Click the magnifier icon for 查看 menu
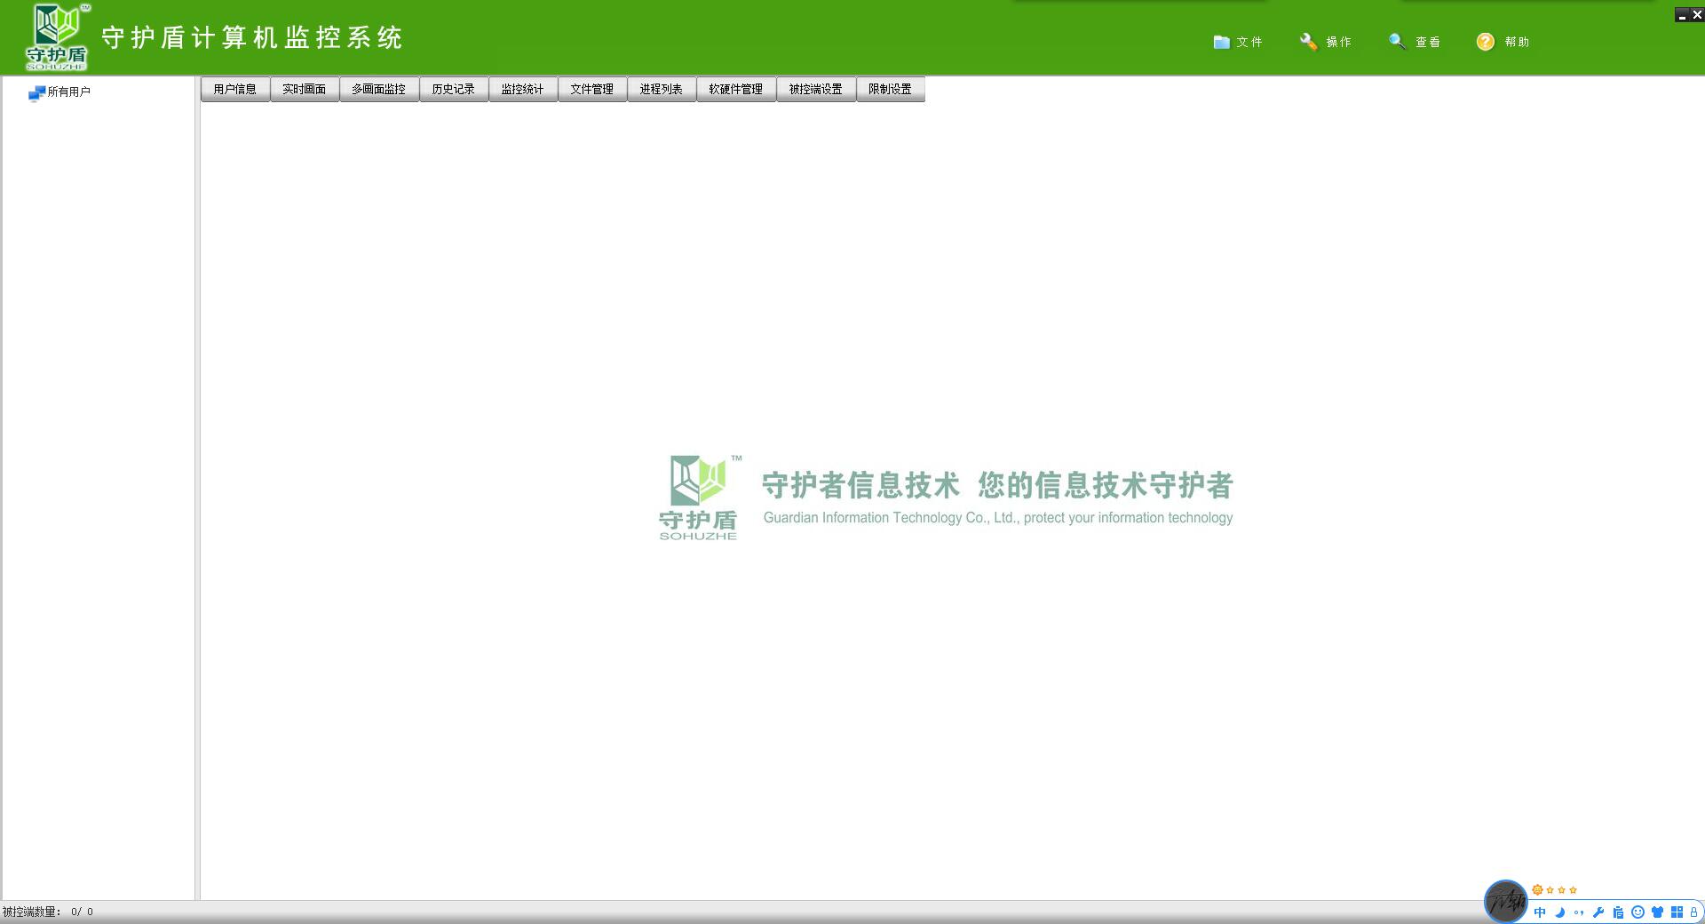The width and height of the screenshot is (1705, 924). click(x=1397, y=42)
